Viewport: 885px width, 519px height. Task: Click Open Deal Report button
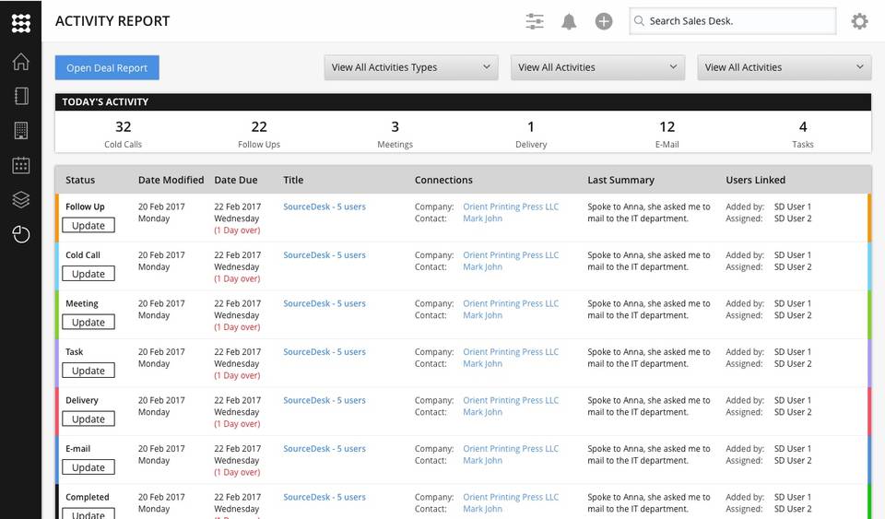pyautogui.click(x=107, y=67)
